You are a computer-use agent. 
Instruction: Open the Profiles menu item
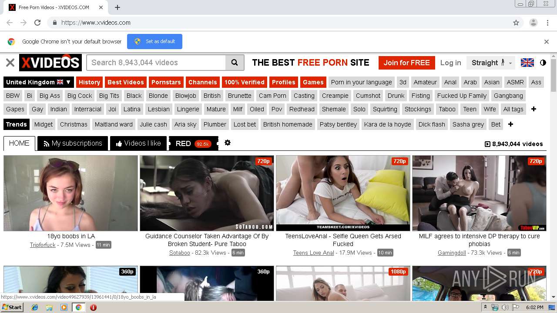tap(283, 82)
